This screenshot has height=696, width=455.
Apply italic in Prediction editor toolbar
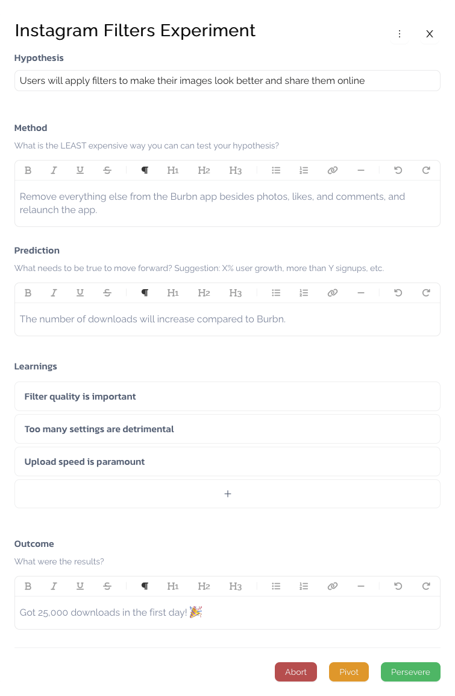pos(54,293)
